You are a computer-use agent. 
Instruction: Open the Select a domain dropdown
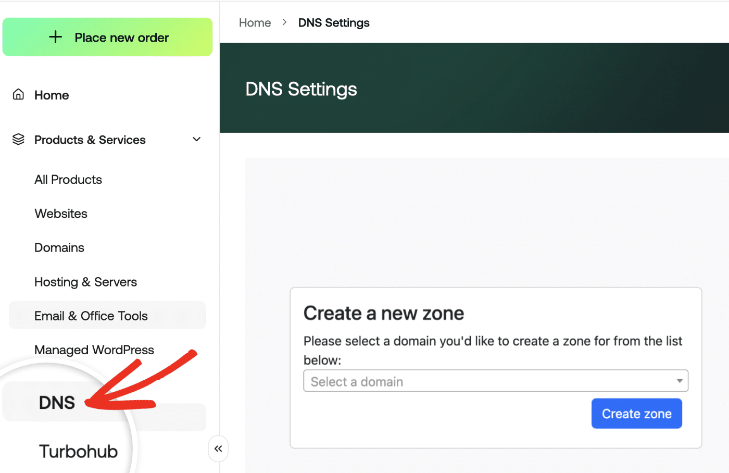tap(495, 381)
